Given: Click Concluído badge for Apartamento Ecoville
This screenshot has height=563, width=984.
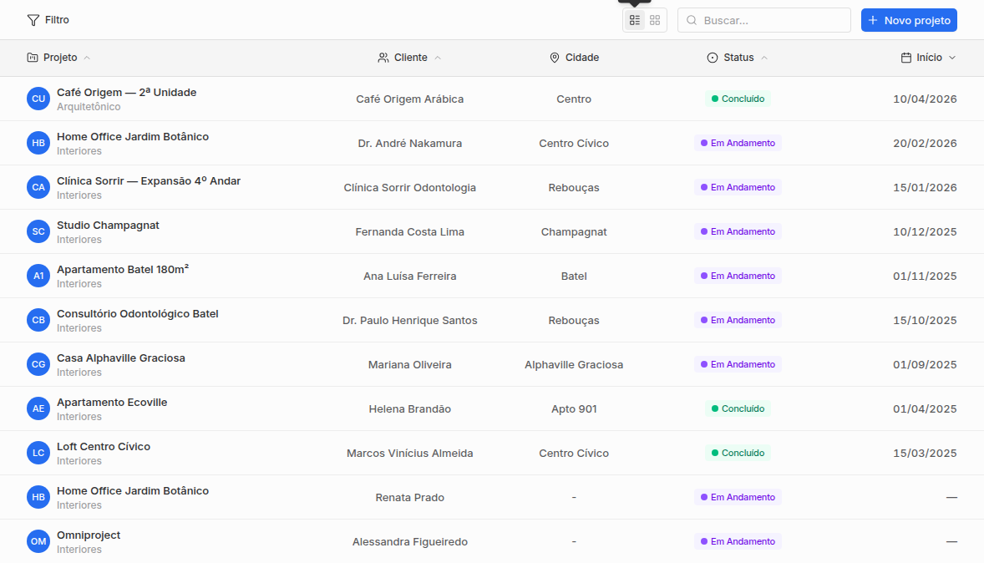Looking at the screenshot, I should point(738,408).
